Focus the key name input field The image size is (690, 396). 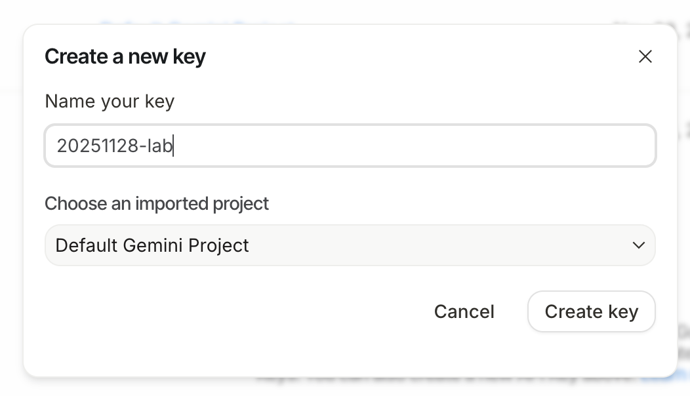click(350, 146)
